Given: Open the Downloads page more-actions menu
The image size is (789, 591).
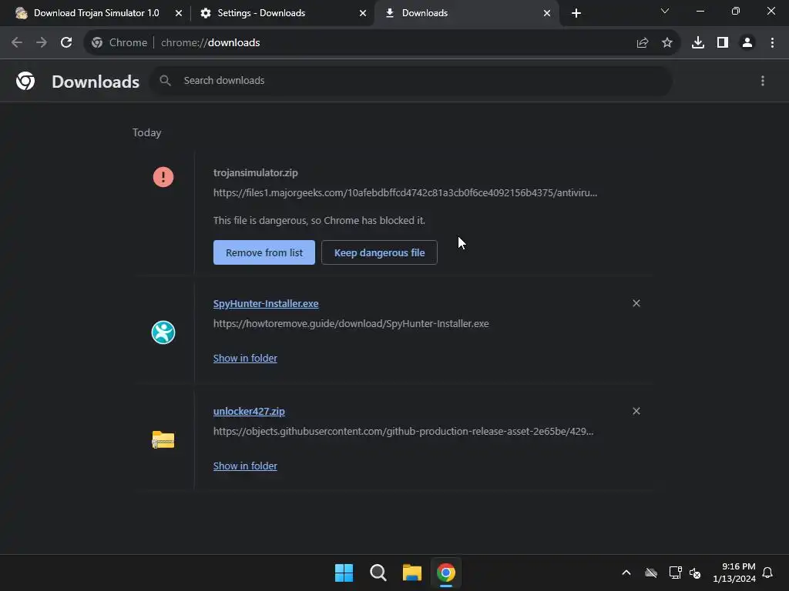Looking at the screenshot, I should [763, 81].
